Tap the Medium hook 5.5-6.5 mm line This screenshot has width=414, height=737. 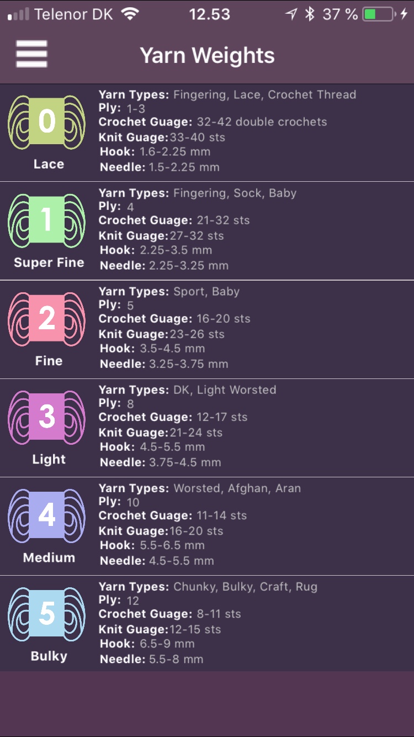pos(152,545)
